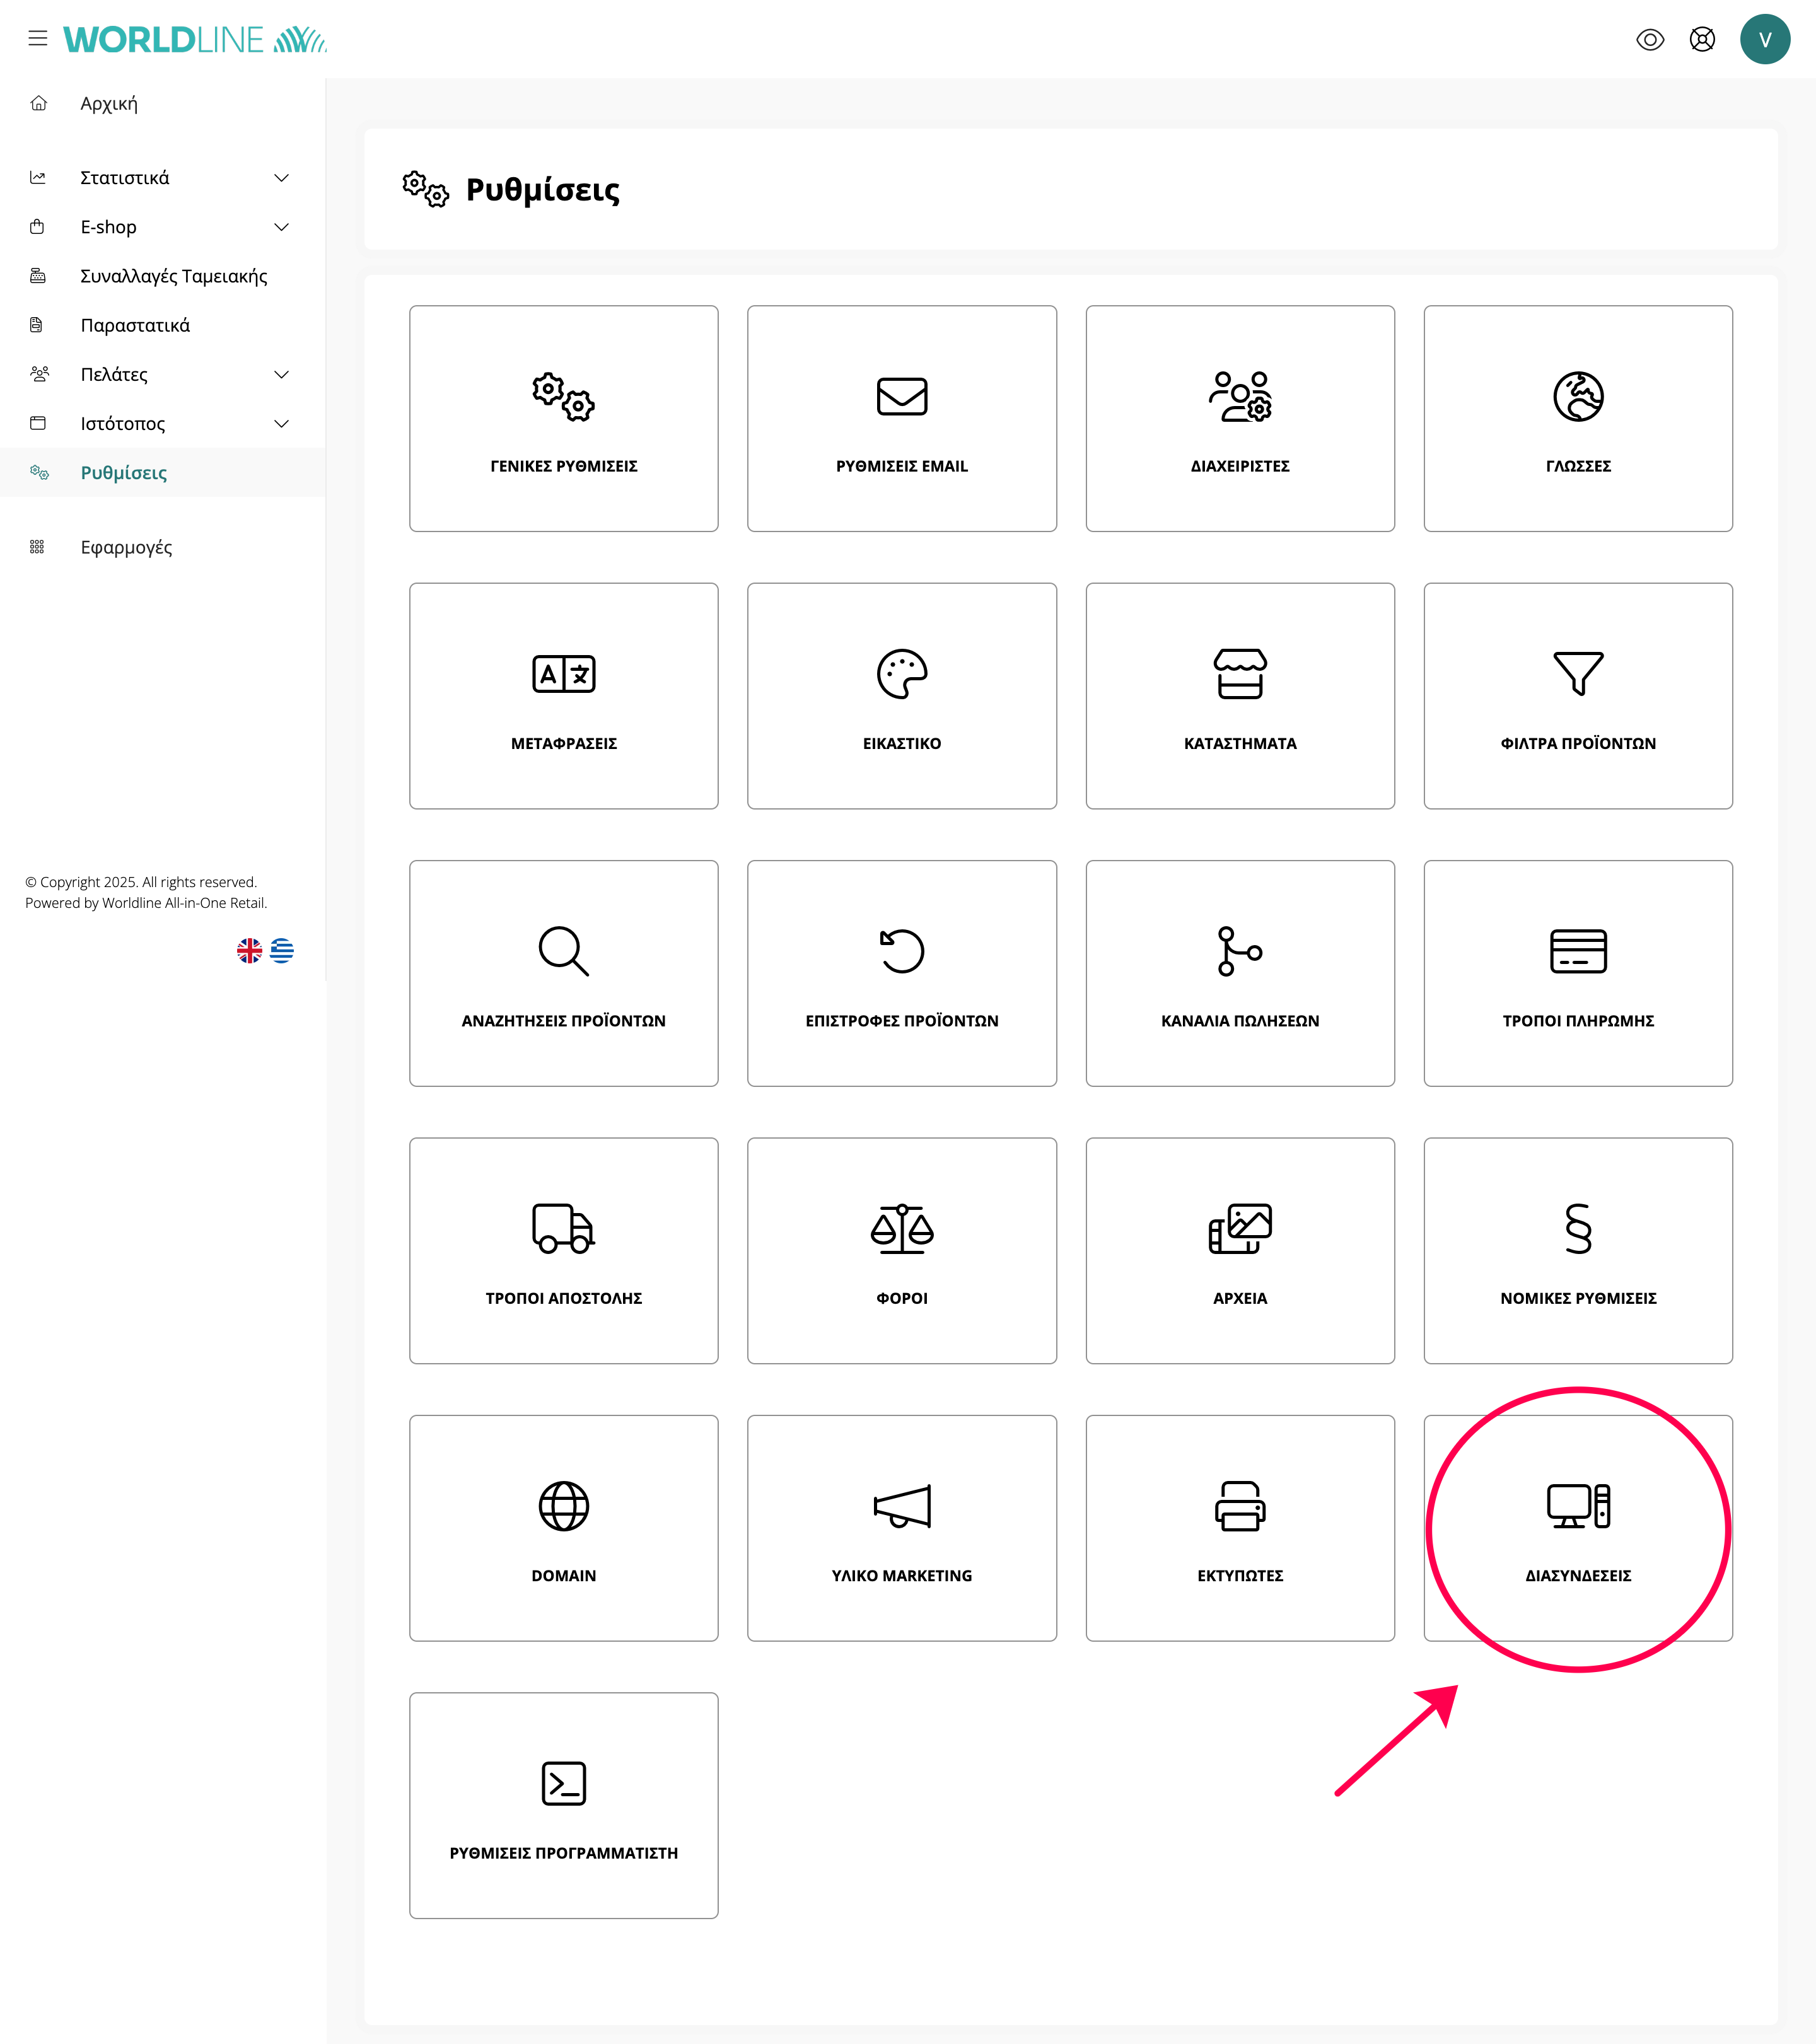
Task: Click the ΚΑΝΑΛΙΑ ΠΩΛΗΣΕΩΝ branch icon tile
Action: (1239, 972)
